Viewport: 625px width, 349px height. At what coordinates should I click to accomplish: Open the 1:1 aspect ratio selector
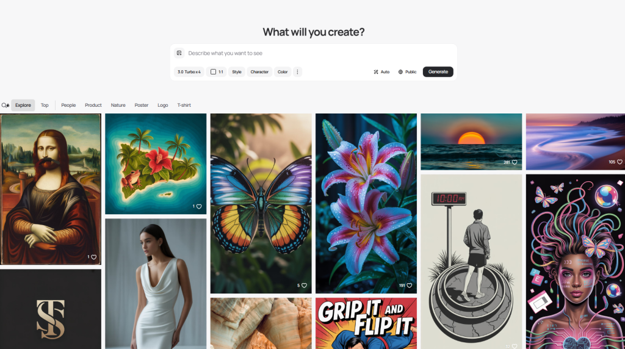tap(217, 72)
